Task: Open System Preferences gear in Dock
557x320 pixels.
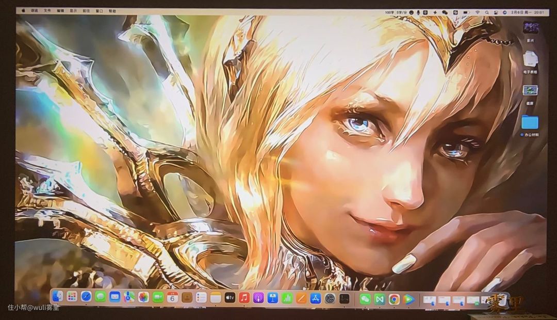Action: pyautogui.click(x=330, y=298)
